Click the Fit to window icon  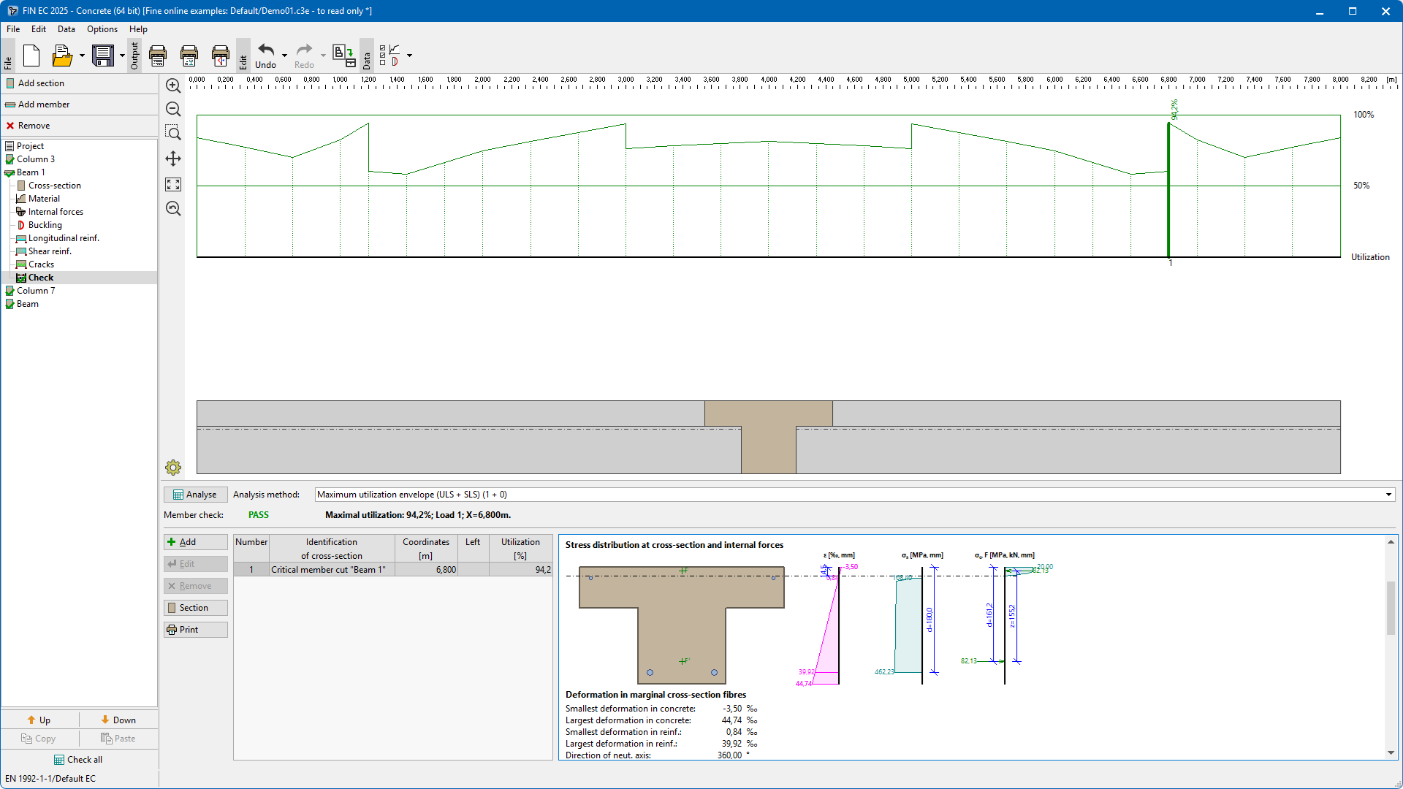(173, 184)
